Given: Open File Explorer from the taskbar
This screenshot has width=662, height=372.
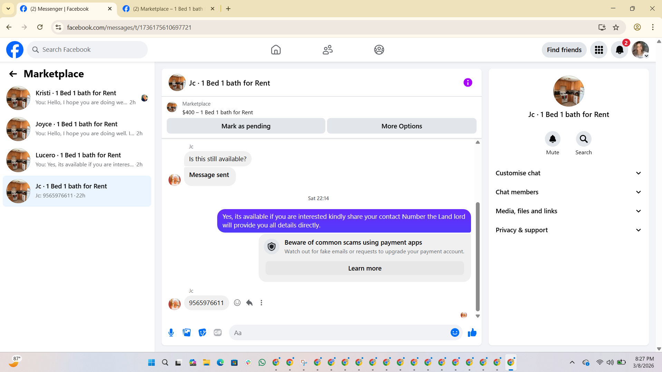Looking at the screenshot, I should (x=207, y=362).
